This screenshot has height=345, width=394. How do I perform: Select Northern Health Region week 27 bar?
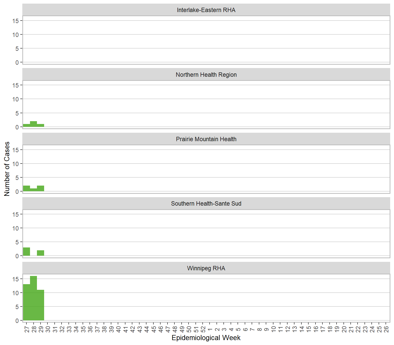[x=26, y=126]
